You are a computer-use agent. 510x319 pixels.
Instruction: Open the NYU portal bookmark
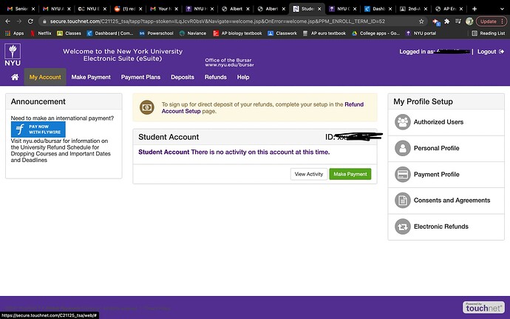click(421, 33)
